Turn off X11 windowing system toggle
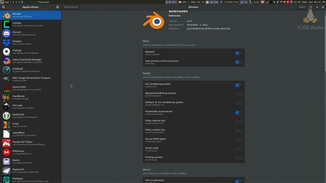Viewport: 326px width, 183px height. (238, 85)
